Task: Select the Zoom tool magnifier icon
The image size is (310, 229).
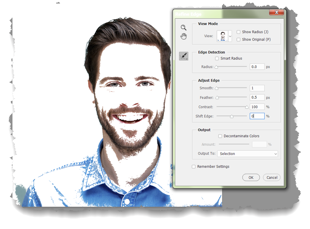Action: [x=184, y=28]
